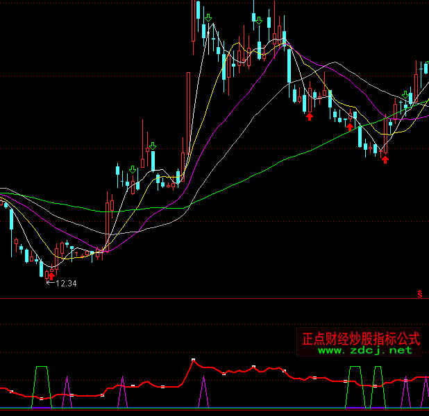Click the highest peak of the red indicator line
429x416 pixels.
click(193, 360)
